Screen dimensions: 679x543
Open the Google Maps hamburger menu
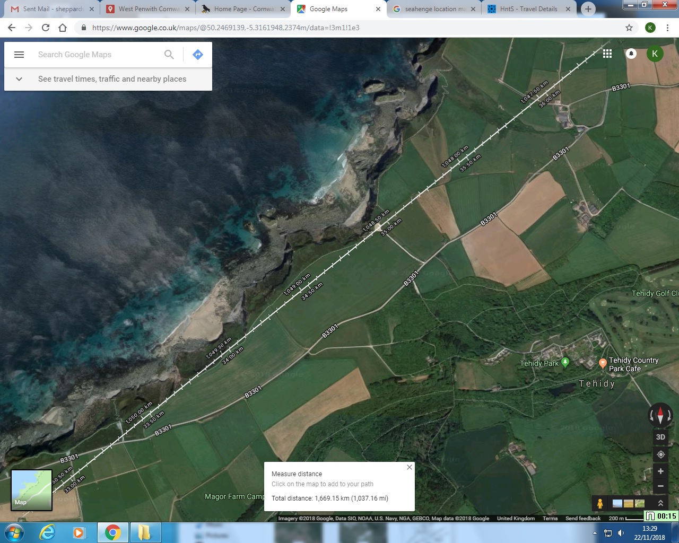point(19,54)
